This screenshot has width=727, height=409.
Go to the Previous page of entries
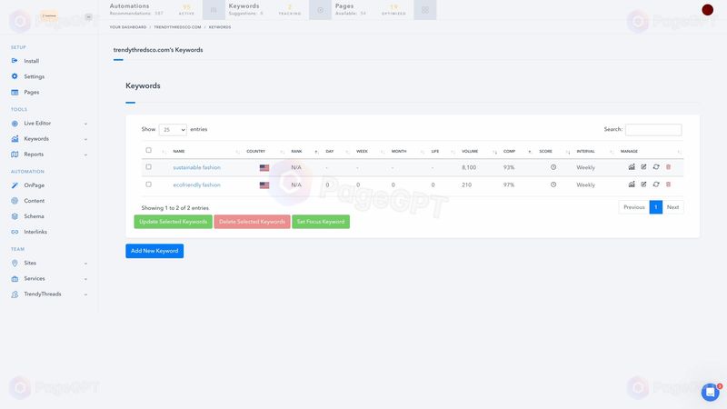633,207
